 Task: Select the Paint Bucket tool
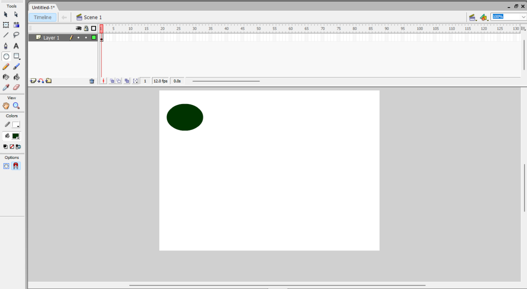pyautogui.click(x=16, y=77)
